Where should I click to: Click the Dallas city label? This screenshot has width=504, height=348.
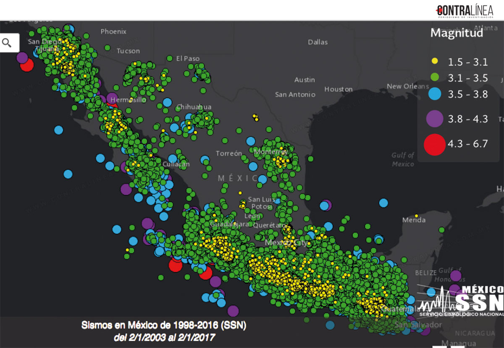click(318, 42)
